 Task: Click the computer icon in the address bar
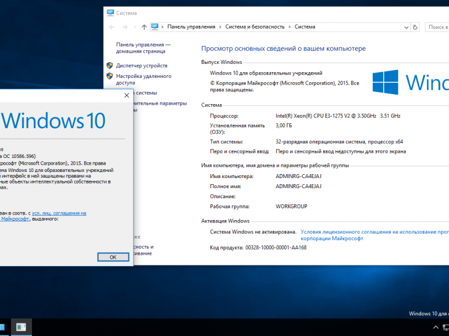point(155,27)
